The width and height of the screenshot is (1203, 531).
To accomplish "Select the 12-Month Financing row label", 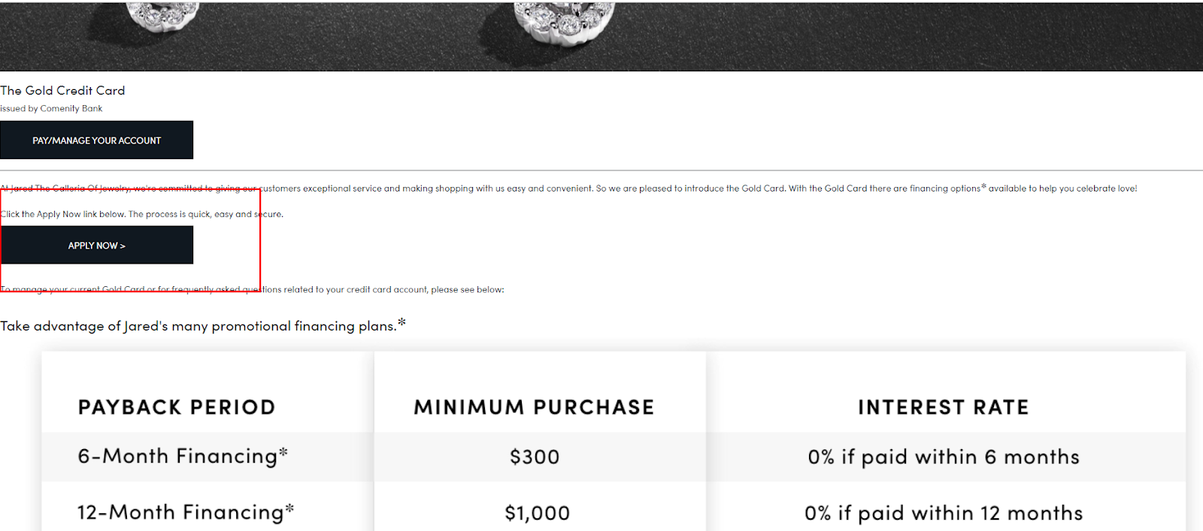I will tap(185, 512).
